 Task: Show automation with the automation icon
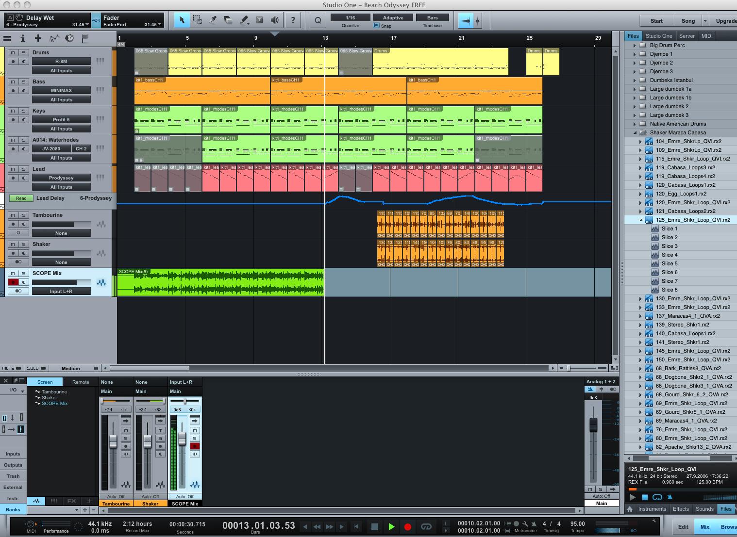[54, 38]
